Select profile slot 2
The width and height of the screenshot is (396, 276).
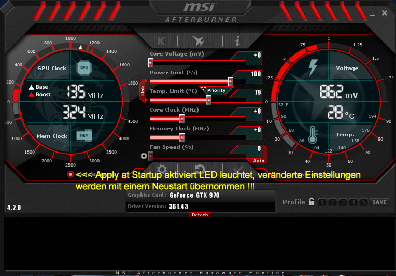coord(332,202)
